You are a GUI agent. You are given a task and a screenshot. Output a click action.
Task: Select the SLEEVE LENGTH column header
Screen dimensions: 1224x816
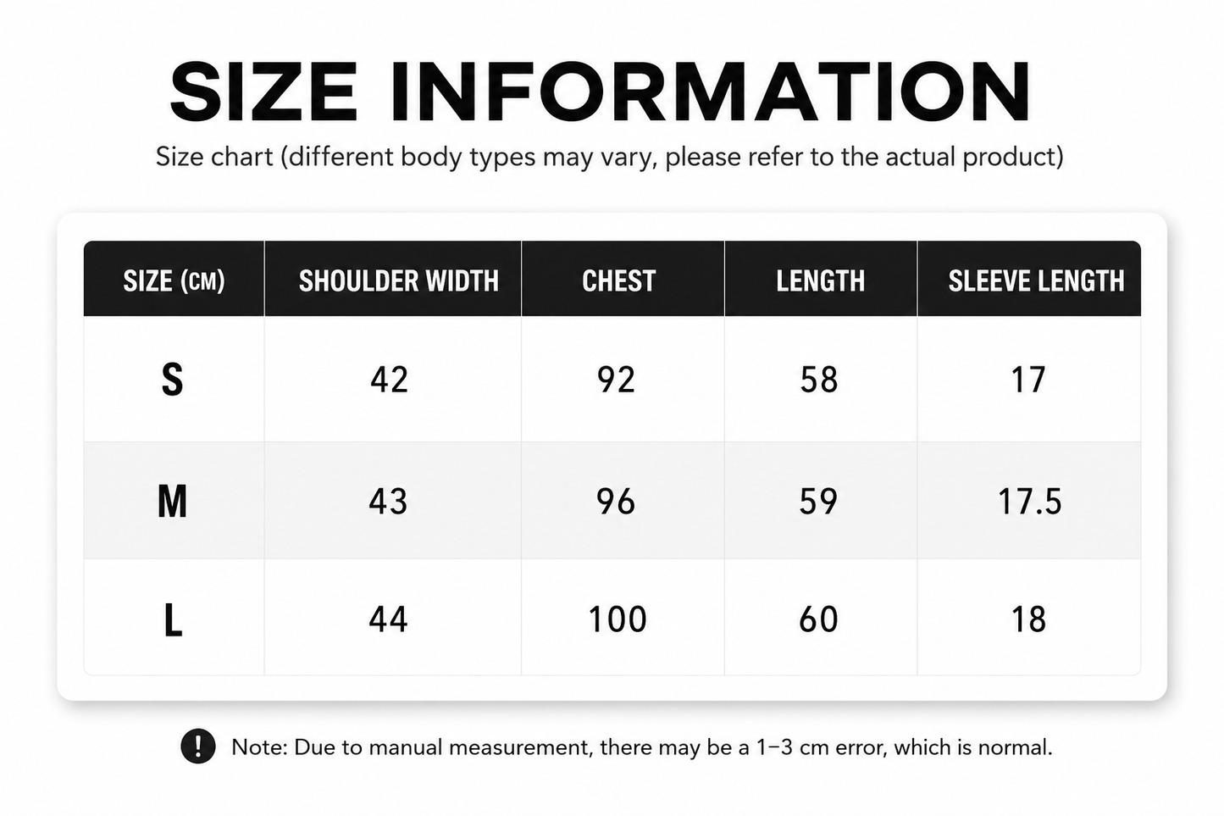coord(1036,280)
